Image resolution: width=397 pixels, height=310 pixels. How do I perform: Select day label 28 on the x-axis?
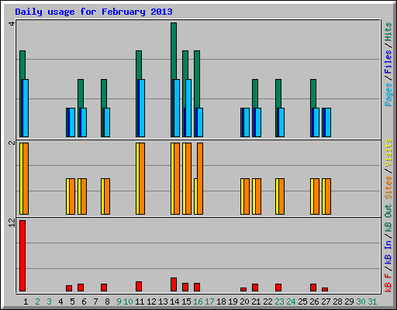(x=337, y=301)
